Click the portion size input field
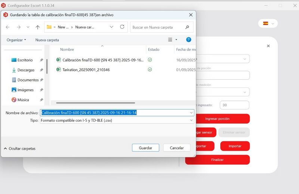Screen dimensions: 299x194 click(223, 76)
